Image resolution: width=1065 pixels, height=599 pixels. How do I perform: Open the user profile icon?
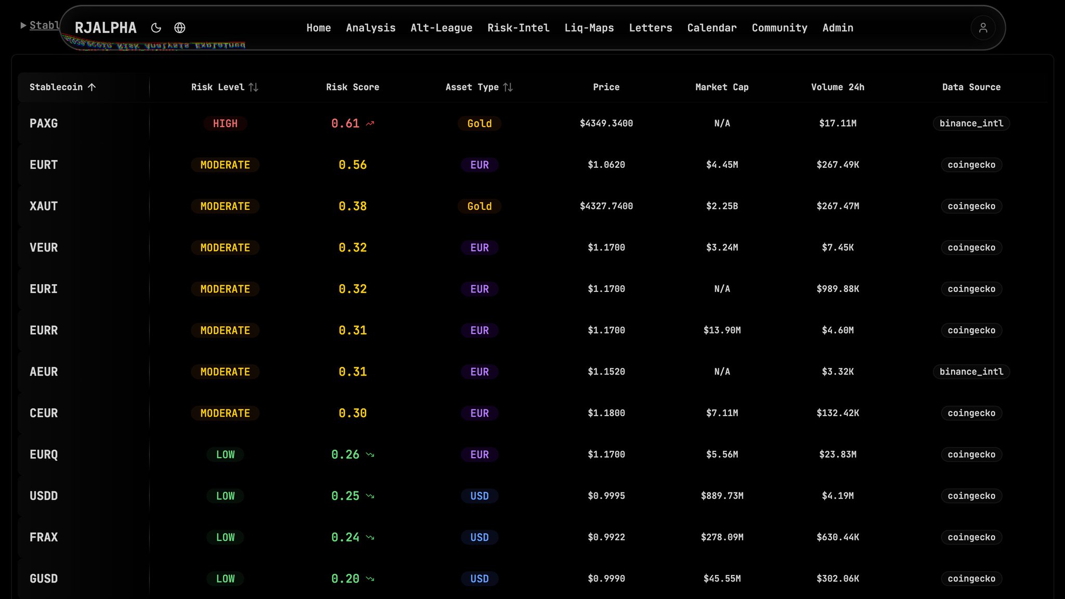click(x=982, y=28)
